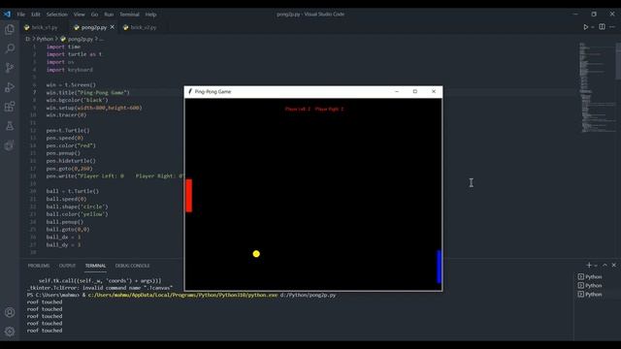Select the third Python terminal entry

pos(590,294)
